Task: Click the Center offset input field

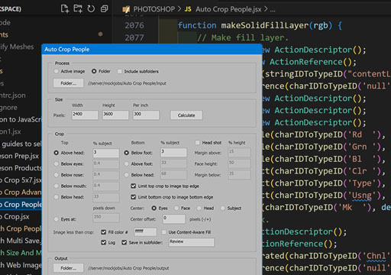Action: tap(174, 219)
